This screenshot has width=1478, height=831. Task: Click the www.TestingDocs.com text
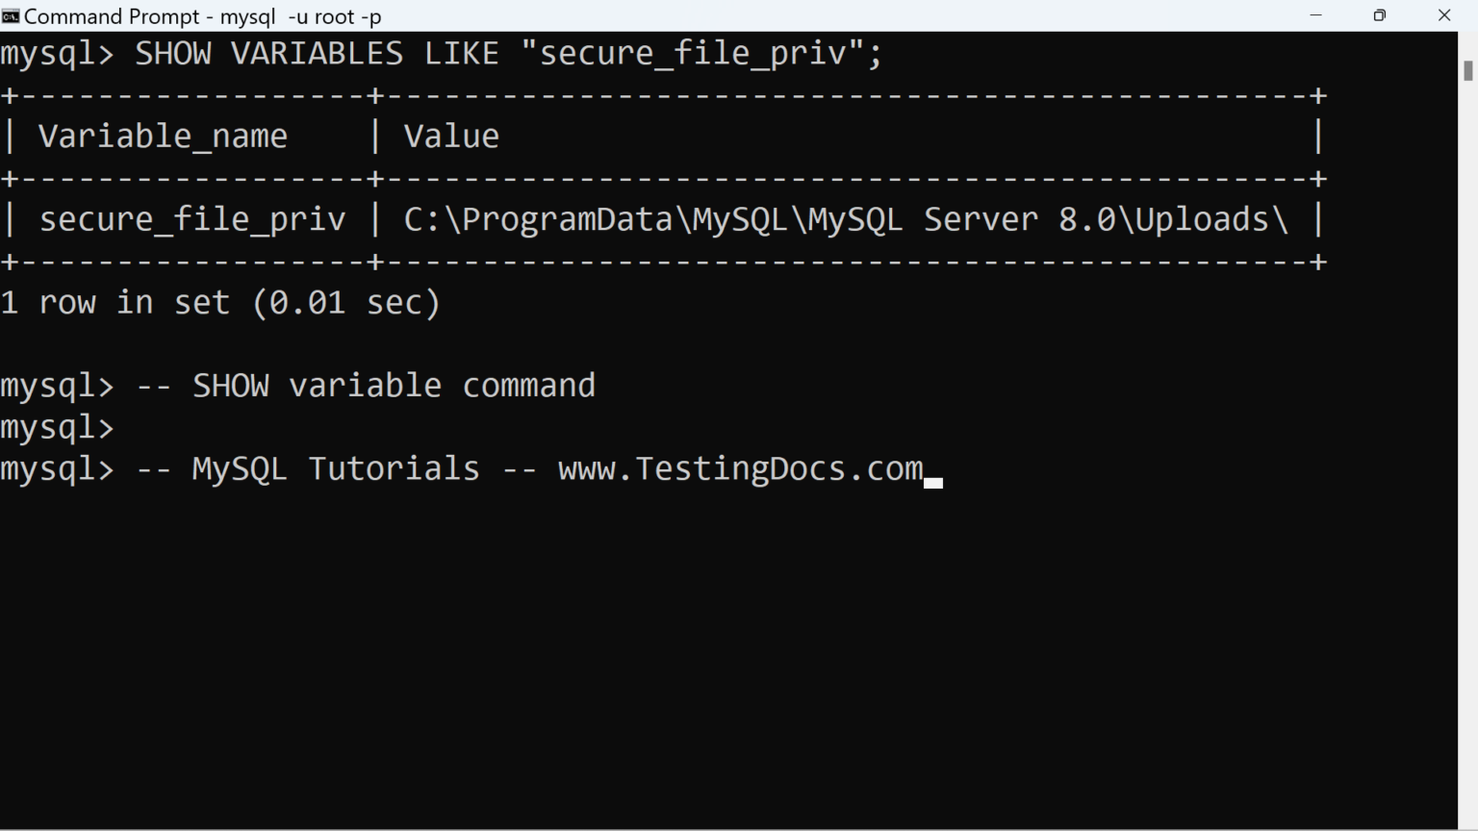click(740, 469)
